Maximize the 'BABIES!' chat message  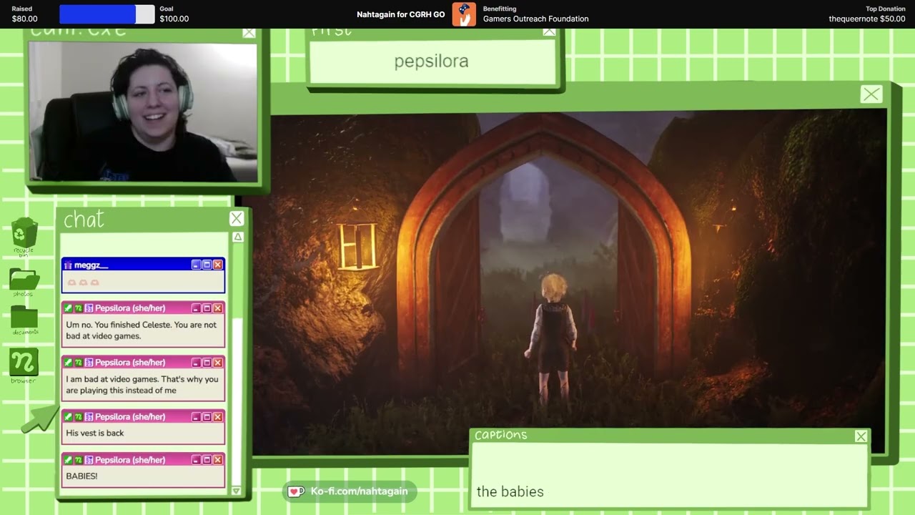207,460
